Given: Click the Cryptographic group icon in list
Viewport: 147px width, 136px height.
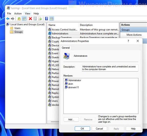Looking at the screenshot, I should point(50,41).
